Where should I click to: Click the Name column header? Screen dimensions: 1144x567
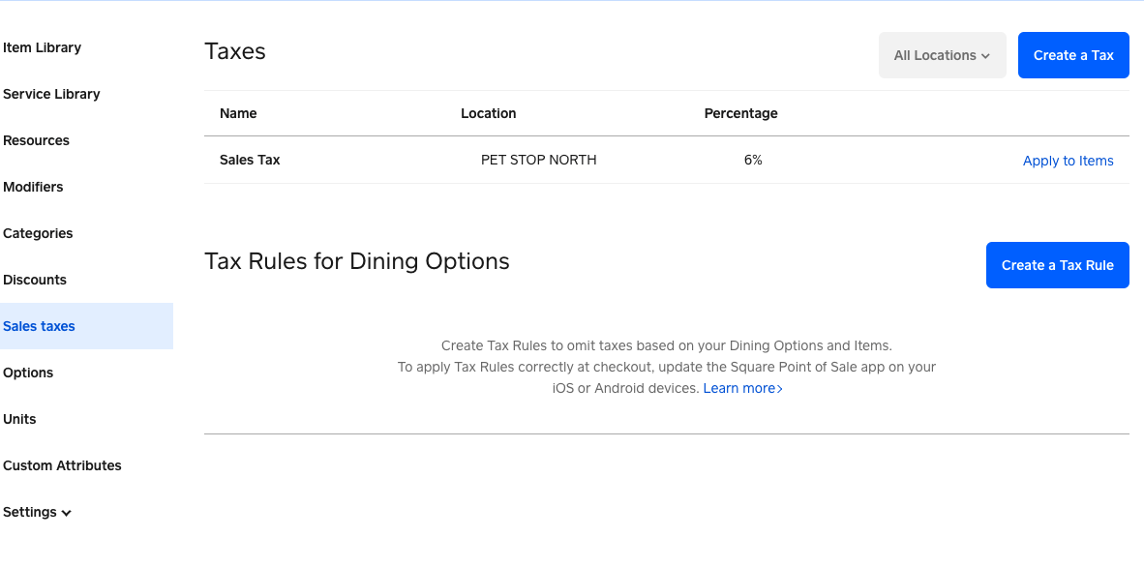pyautogui.click(x=238, y=113)
